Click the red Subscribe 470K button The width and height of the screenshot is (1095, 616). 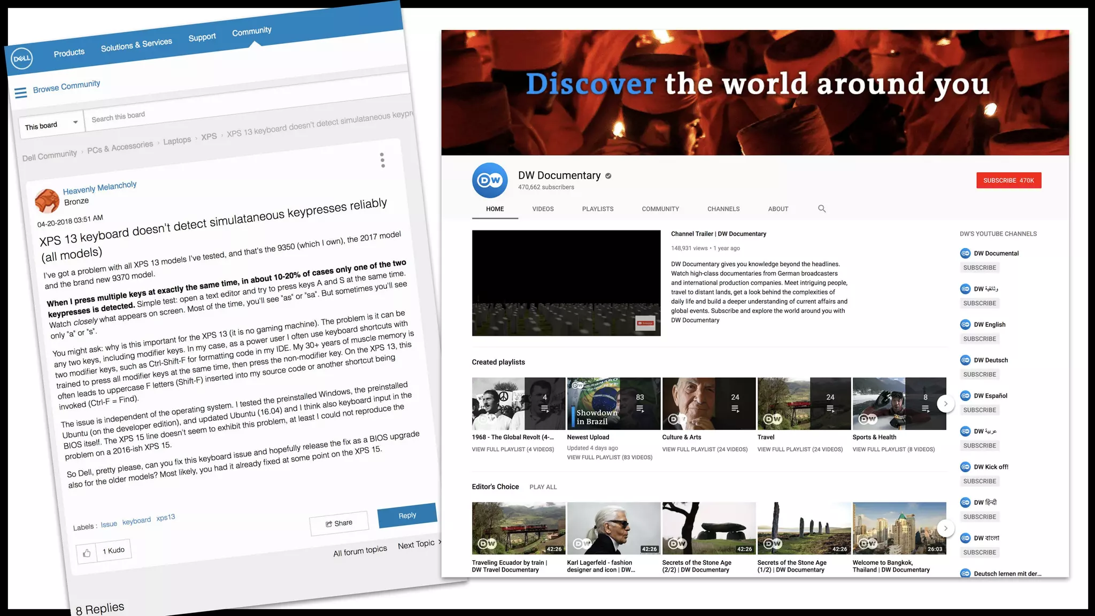(1008, 180)
